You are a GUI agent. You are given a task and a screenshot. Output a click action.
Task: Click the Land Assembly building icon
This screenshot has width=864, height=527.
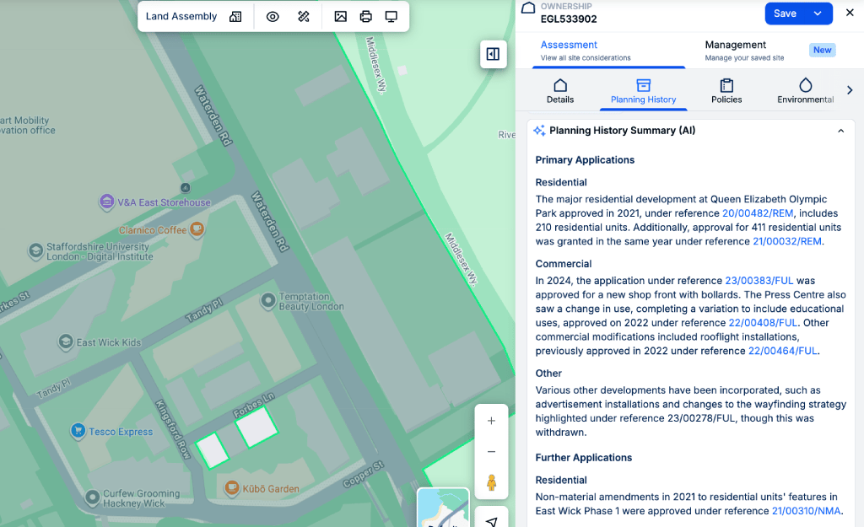click(x=235, y=16)
